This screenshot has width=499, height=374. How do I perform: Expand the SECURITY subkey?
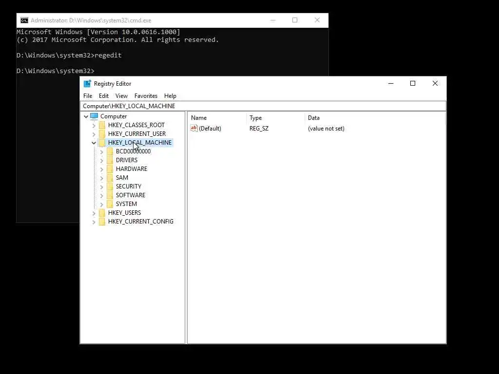(x=101, y=187)
